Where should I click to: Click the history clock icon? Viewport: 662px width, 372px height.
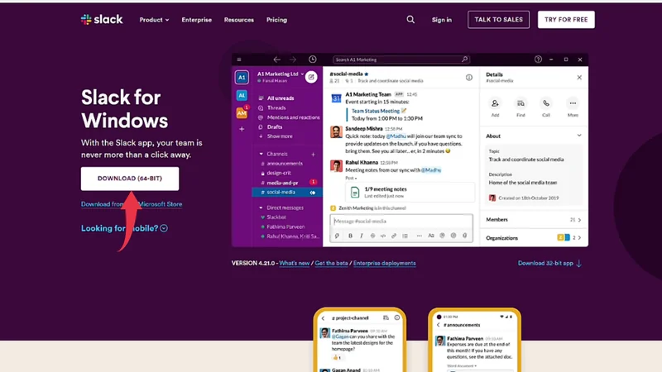point(312,60)
